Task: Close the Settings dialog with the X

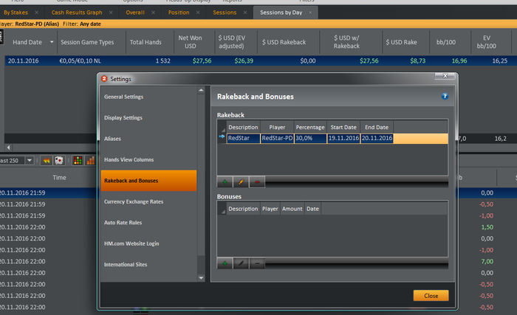Action: click(445, 76)
